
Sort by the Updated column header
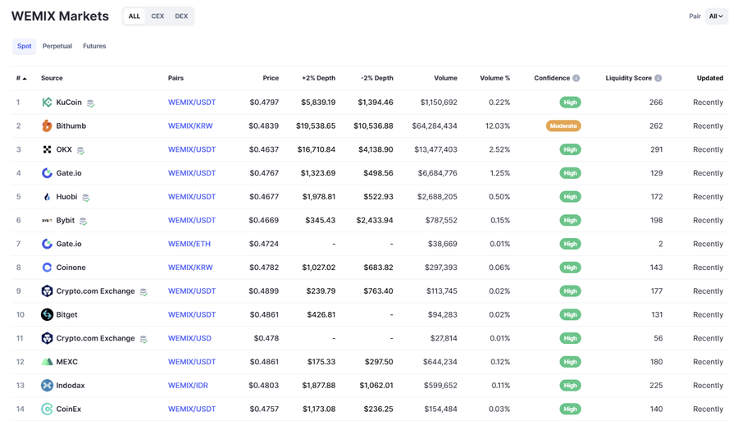(710, 78)
